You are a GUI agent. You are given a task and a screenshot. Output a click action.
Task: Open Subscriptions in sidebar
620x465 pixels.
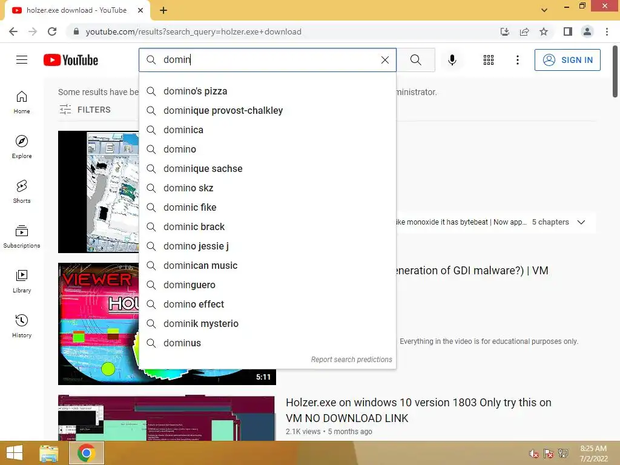[22, 237]
